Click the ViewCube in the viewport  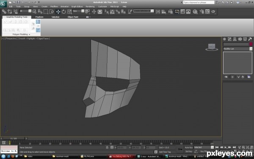pos(212,47)
